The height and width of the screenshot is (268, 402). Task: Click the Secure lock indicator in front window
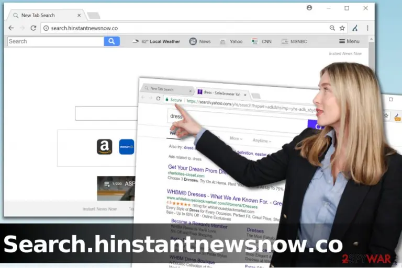point(174,100)
